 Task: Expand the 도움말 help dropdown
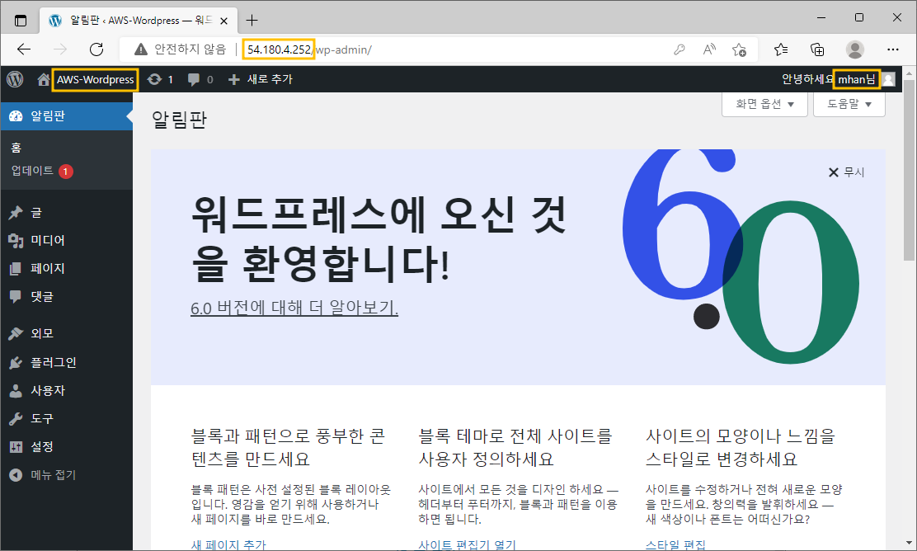[849, 104]
